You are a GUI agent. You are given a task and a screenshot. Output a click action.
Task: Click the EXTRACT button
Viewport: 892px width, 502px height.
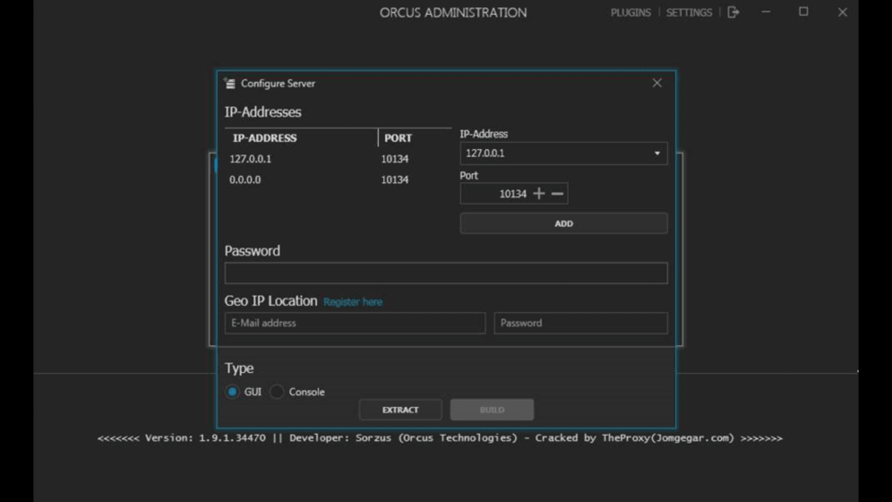pyautogui.click(x=401, y=410)
